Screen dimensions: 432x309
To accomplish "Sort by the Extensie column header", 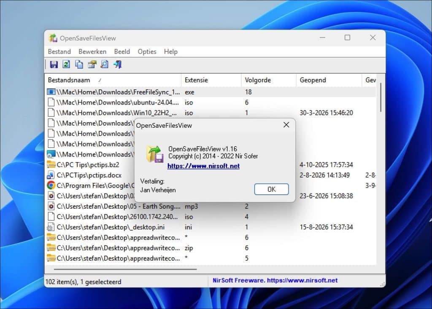I will 211,80.
